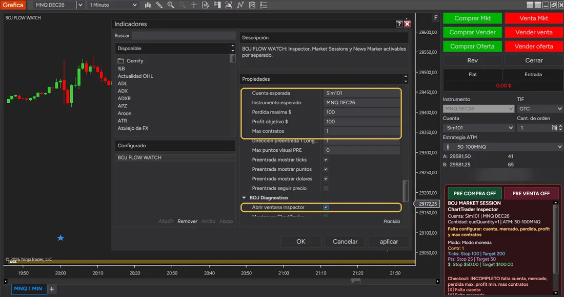
Task: Click the info icon beside 50-100MNQ strategy
Action: [448, 147]
